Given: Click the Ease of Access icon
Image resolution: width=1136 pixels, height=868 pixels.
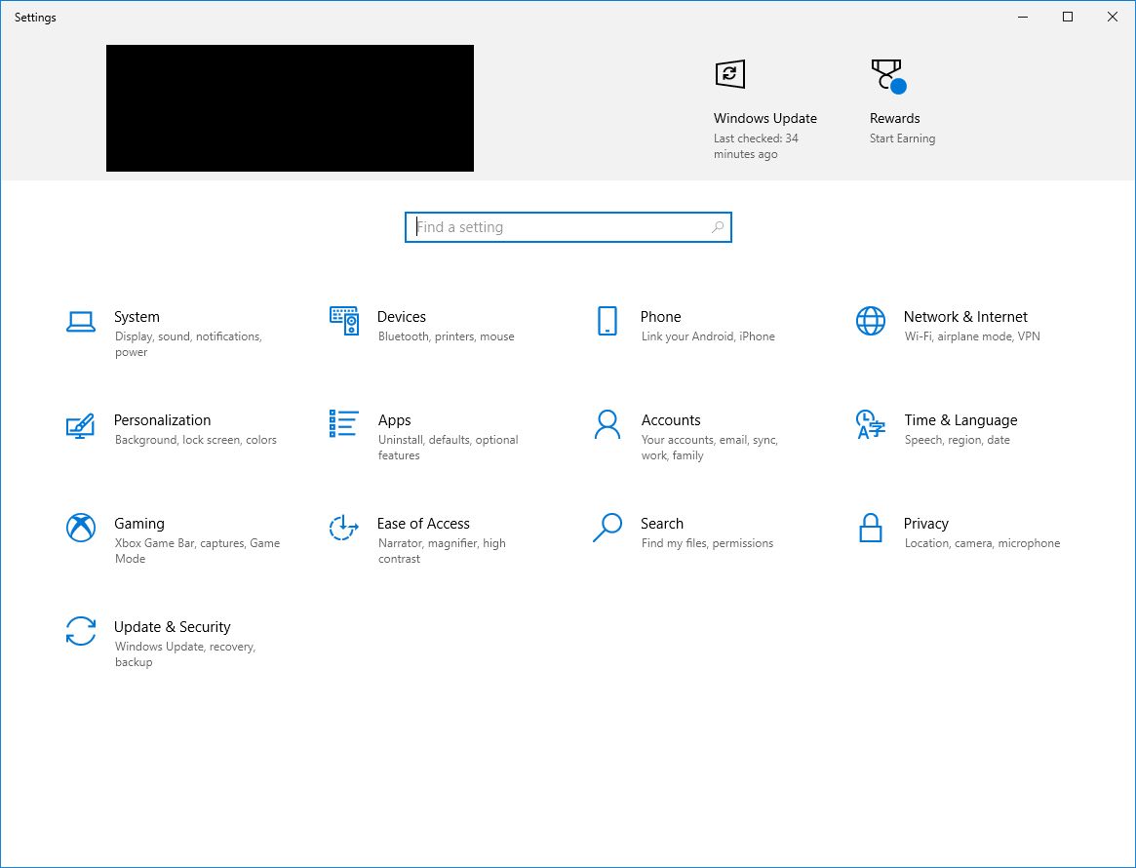Looking at the screenshot, I should (x=344, y=528).
